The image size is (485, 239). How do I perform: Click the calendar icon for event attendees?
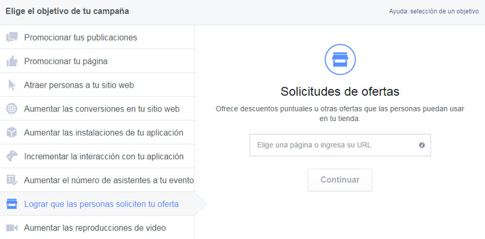(x=12, y=180)
